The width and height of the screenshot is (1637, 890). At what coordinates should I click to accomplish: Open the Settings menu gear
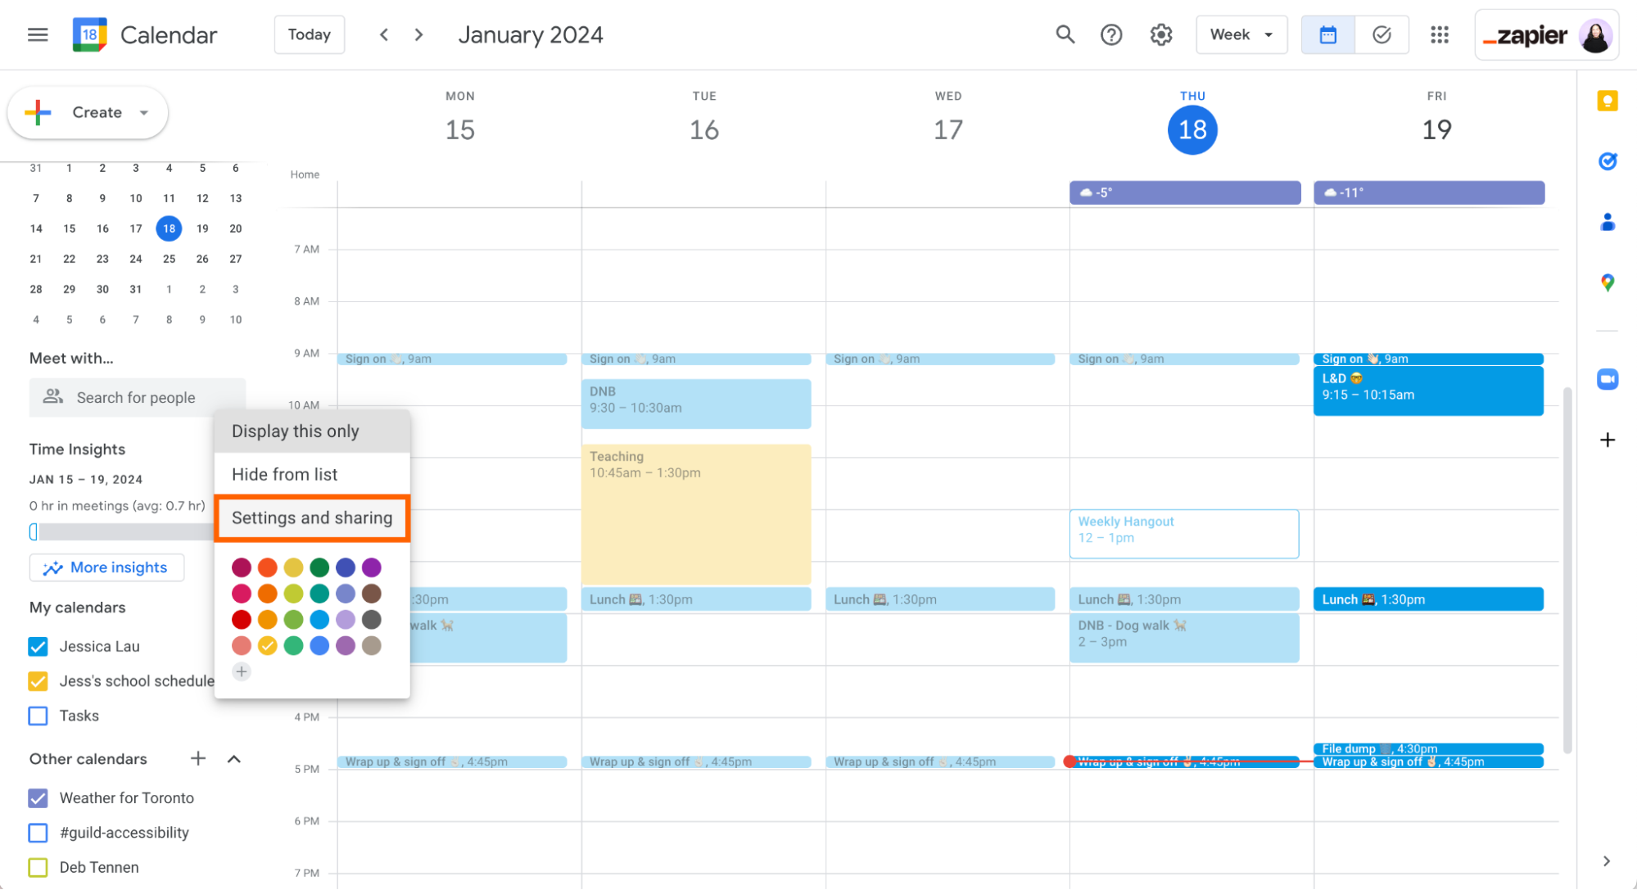tap(1160, 34)
